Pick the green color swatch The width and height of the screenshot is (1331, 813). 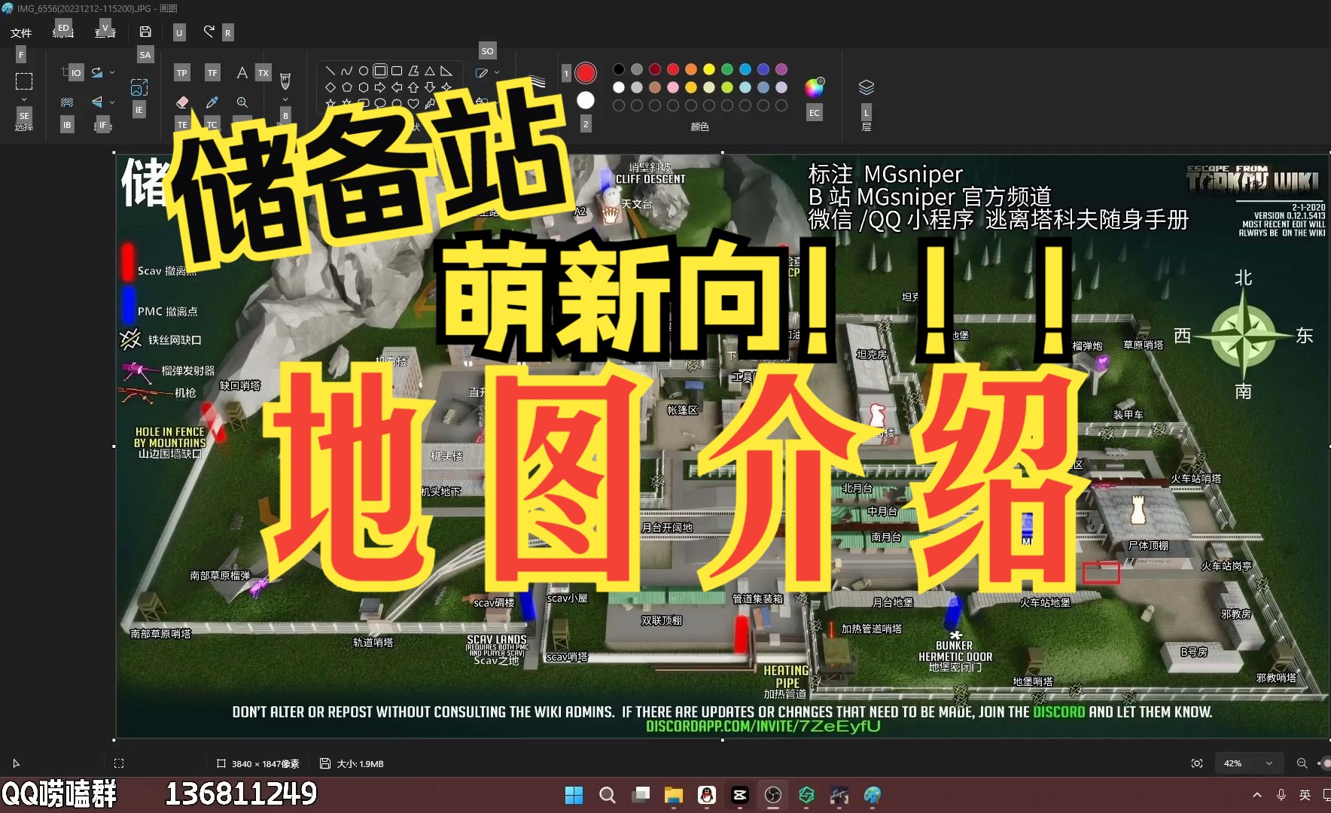[x=727, y=69]
